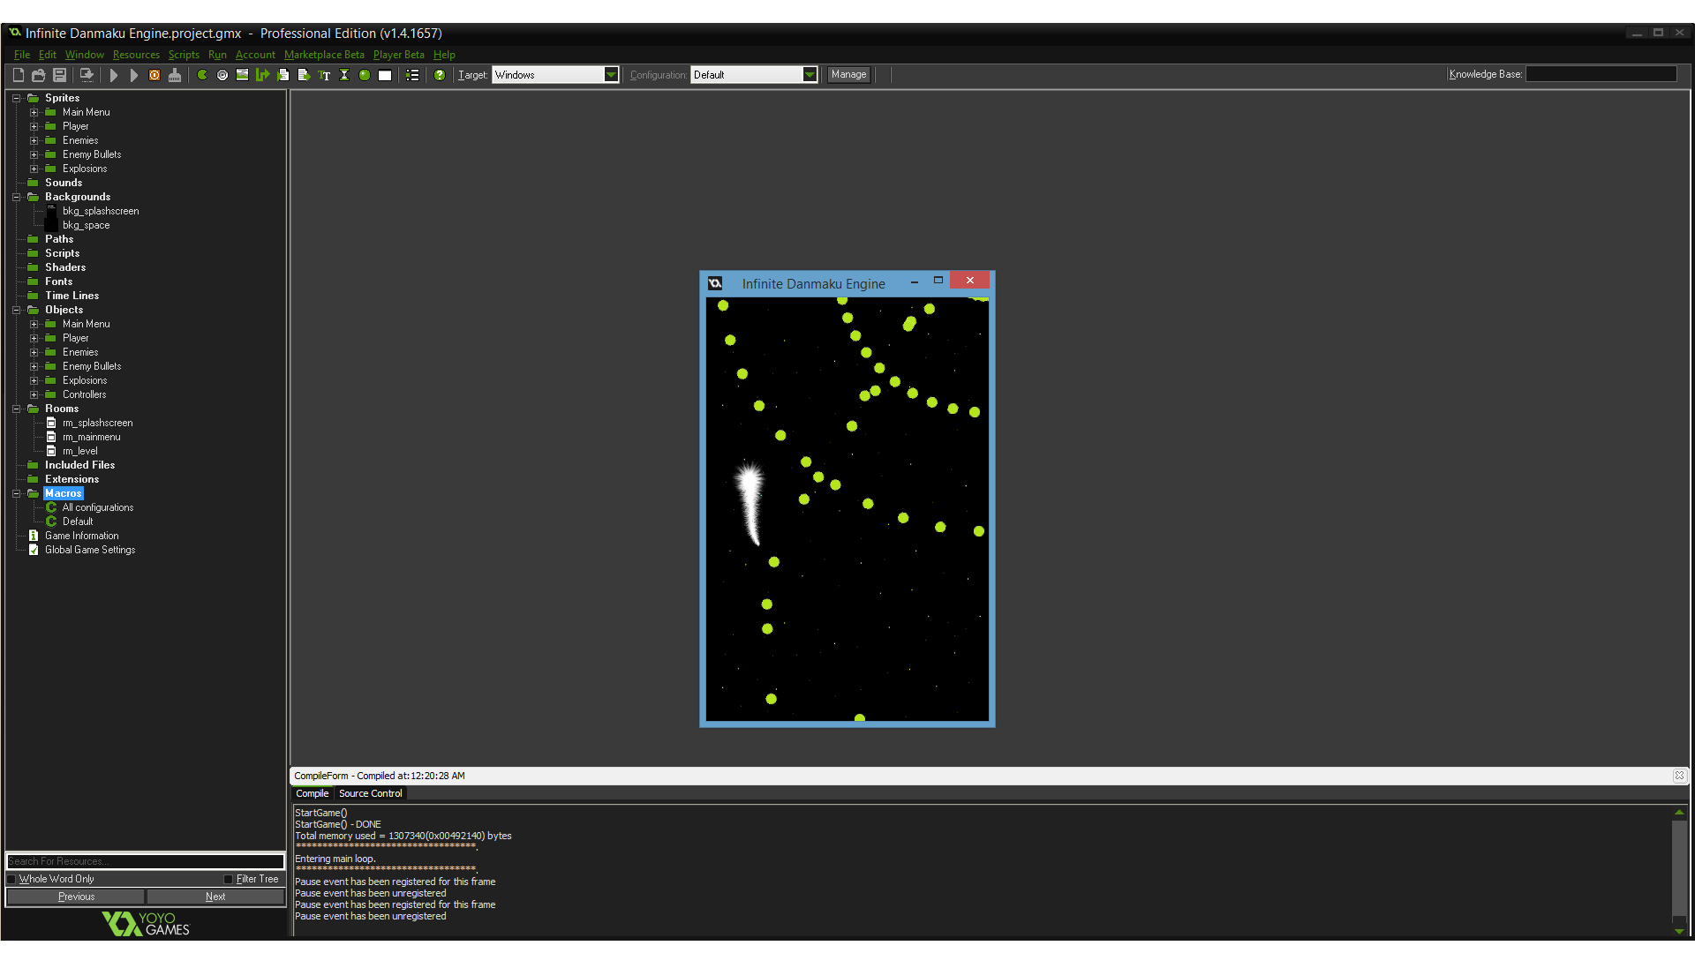Image resolution: width=1695 pixels, height=953 pixels.
Task: Switch to the Source Control tab
Action: [x=370, y=793]
